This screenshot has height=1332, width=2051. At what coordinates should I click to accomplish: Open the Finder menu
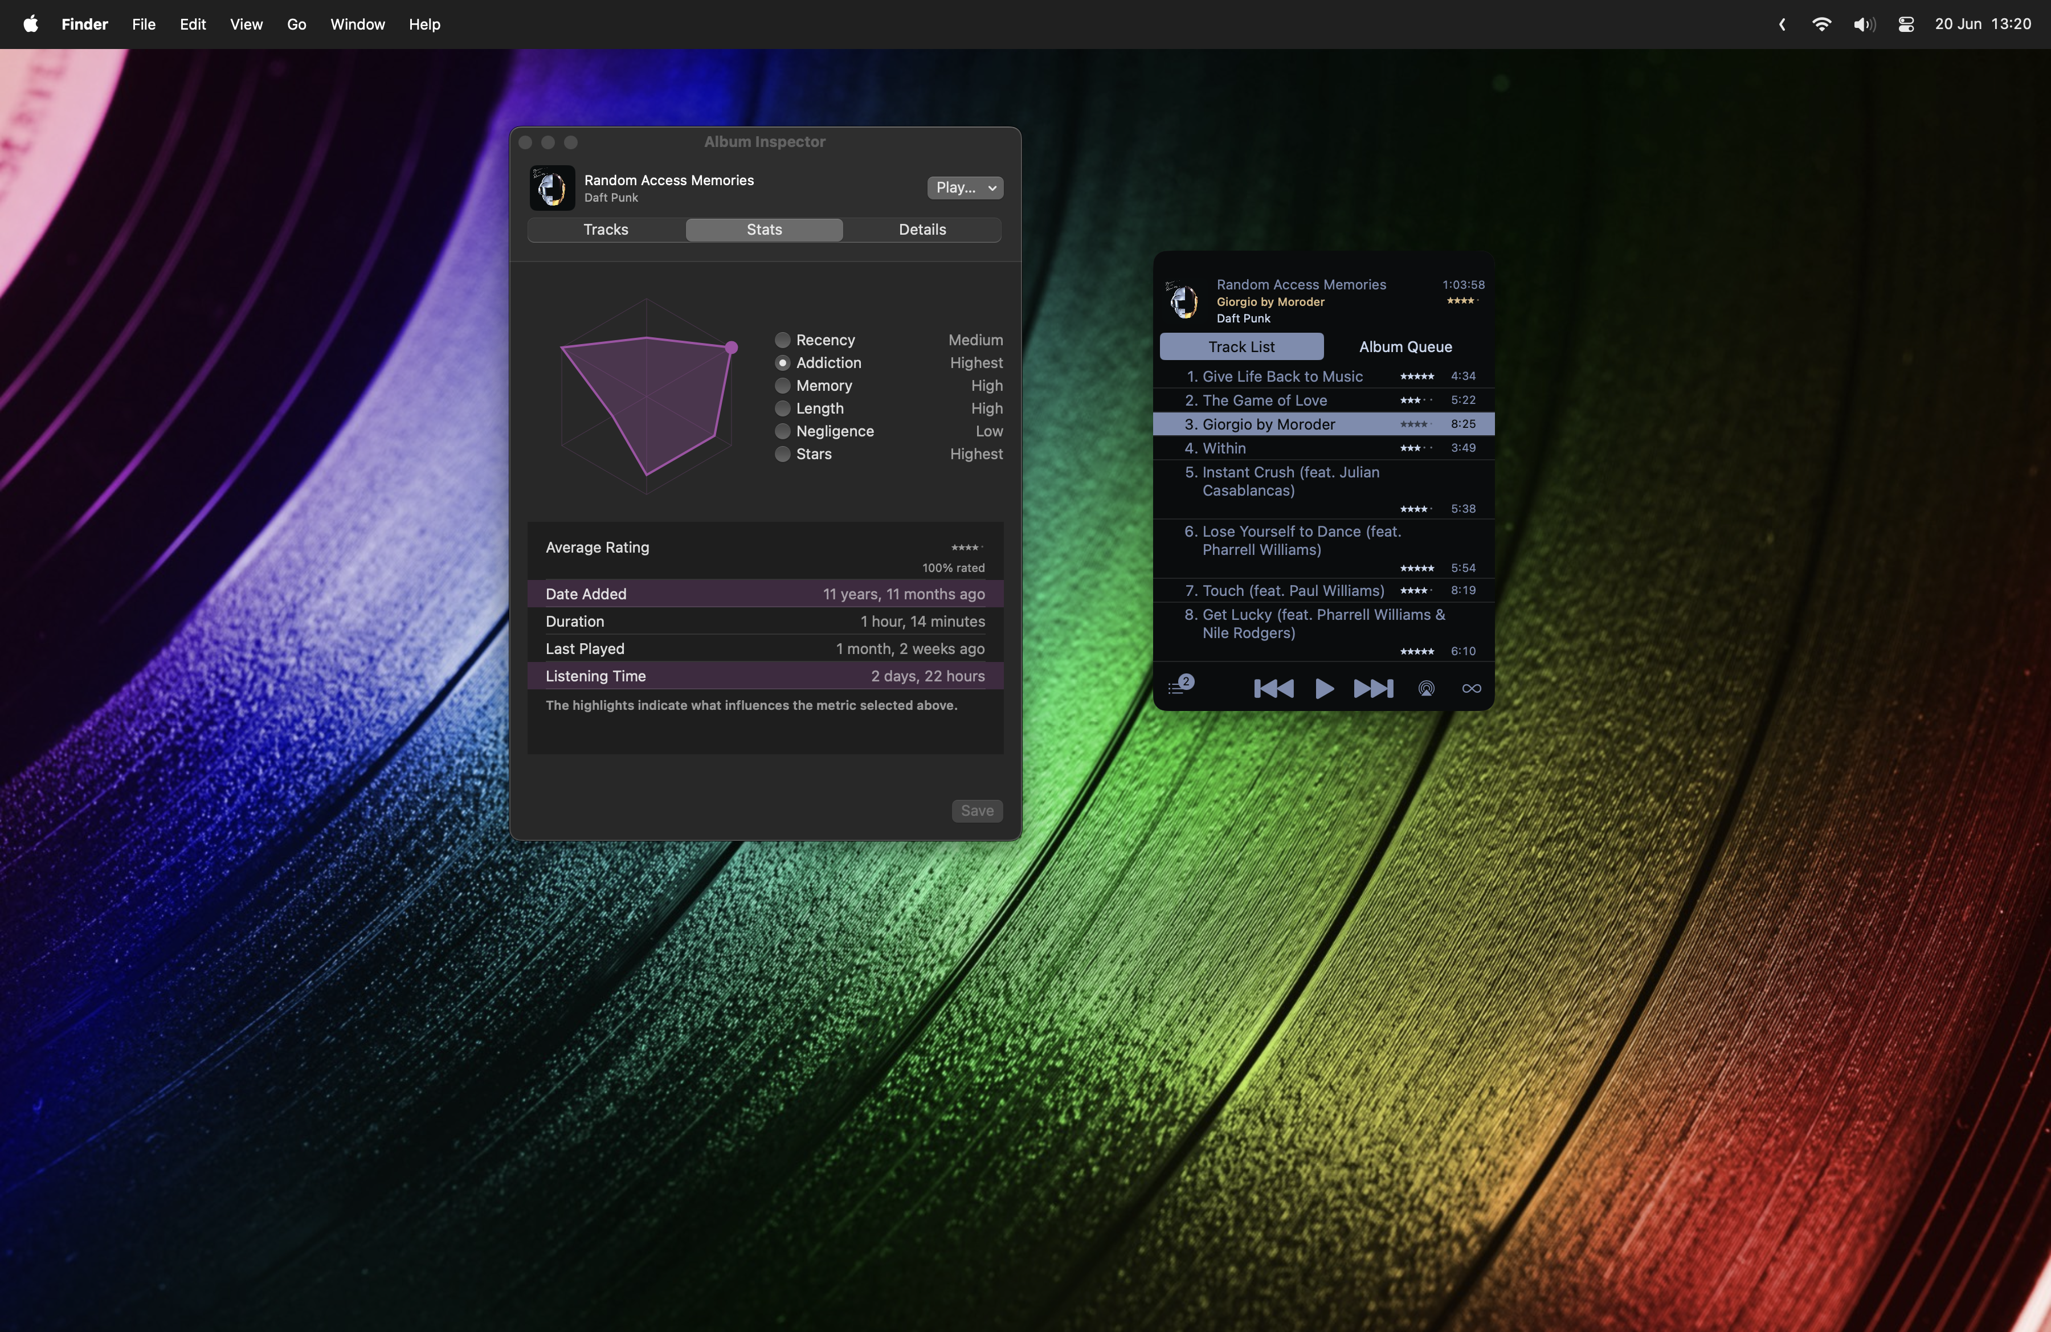tap(84, 24)
